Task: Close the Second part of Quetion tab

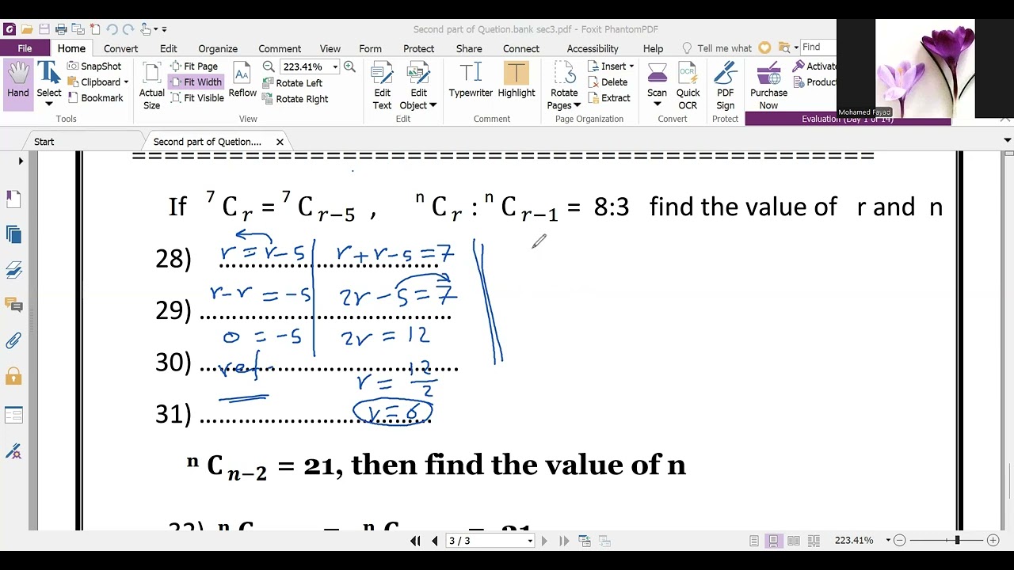Action: click(x=280, y=142)
